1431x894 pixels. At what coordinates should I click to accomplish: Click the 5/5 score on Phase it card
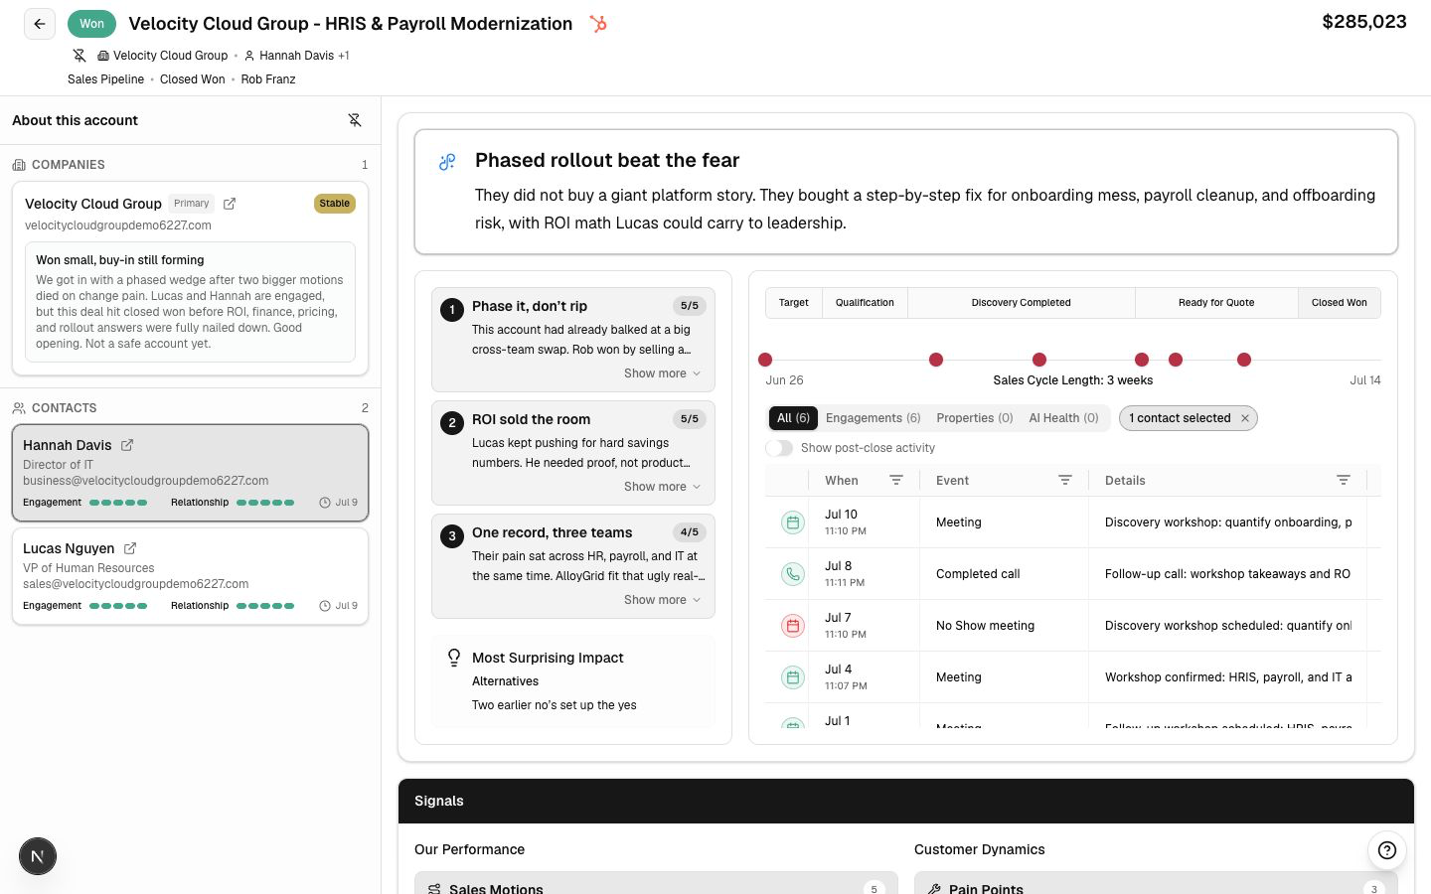tap(690, 306)
